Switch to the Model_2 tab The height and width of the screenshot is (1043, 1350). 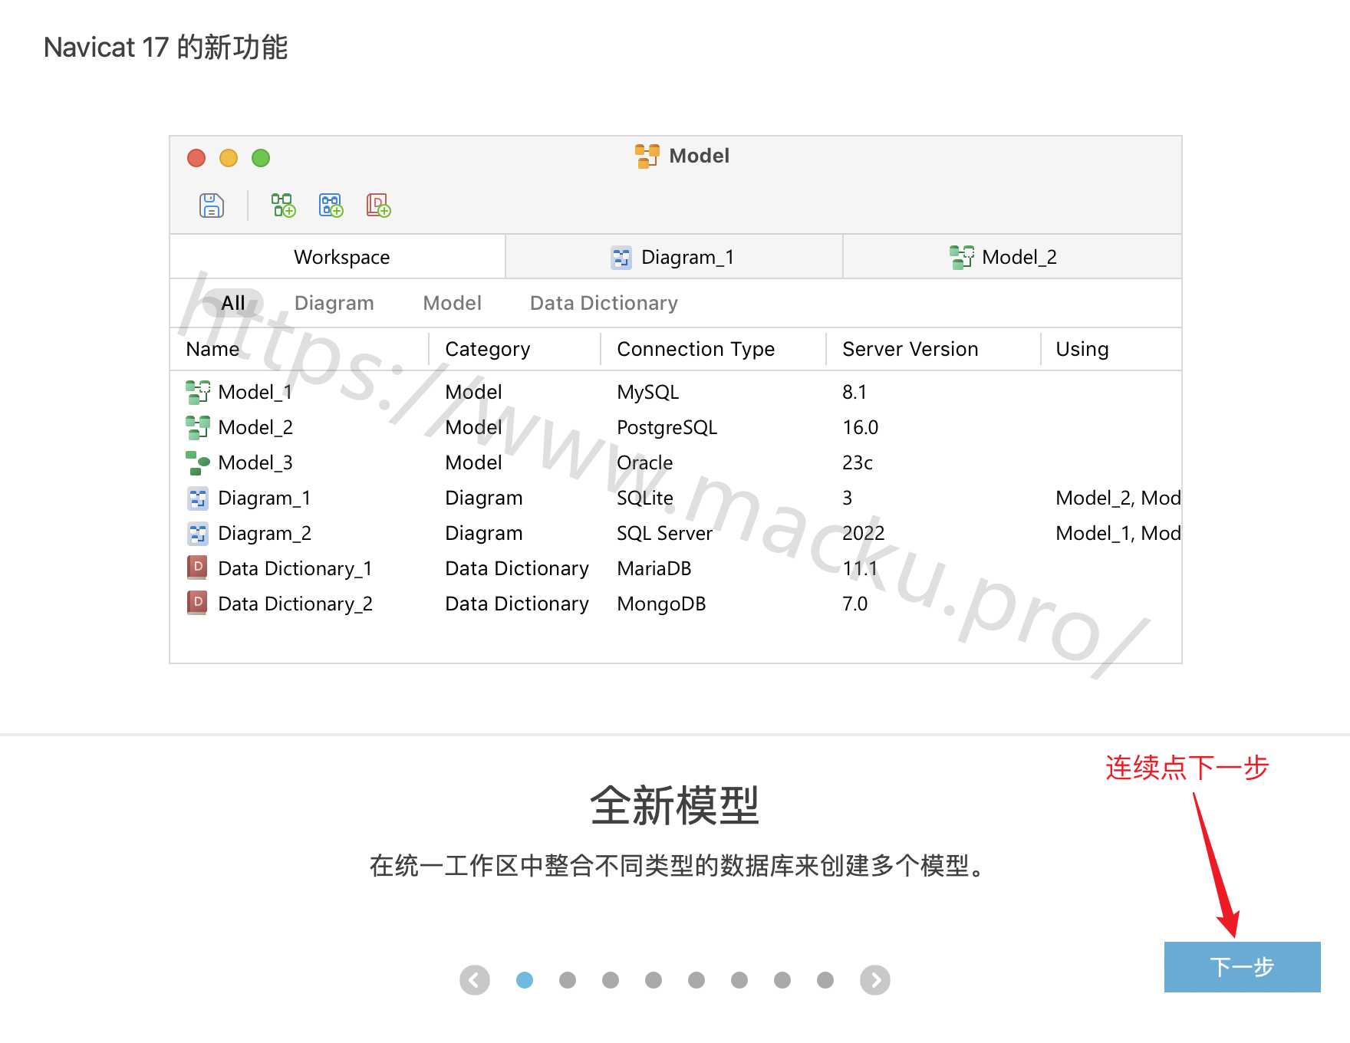click(x=1012, y=257)
